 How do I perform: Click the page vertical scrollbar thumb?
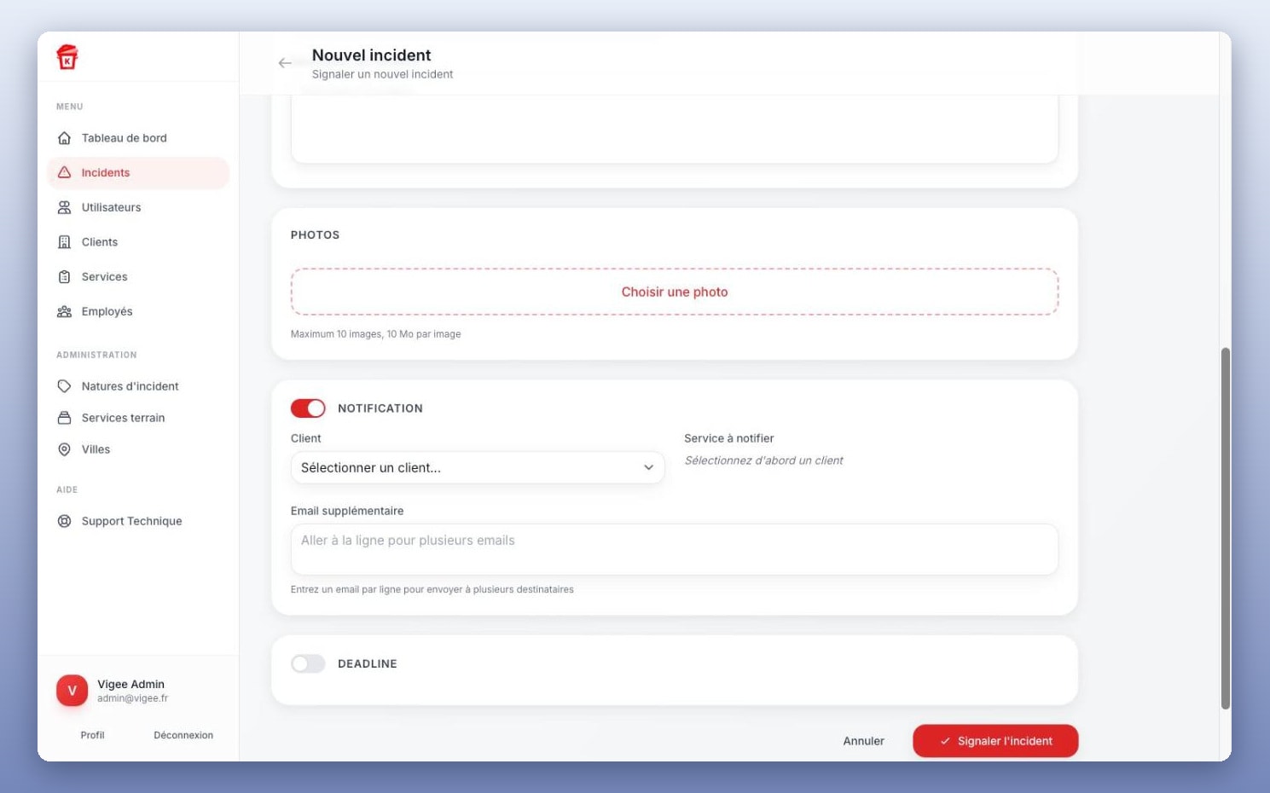coord(1226,529)
